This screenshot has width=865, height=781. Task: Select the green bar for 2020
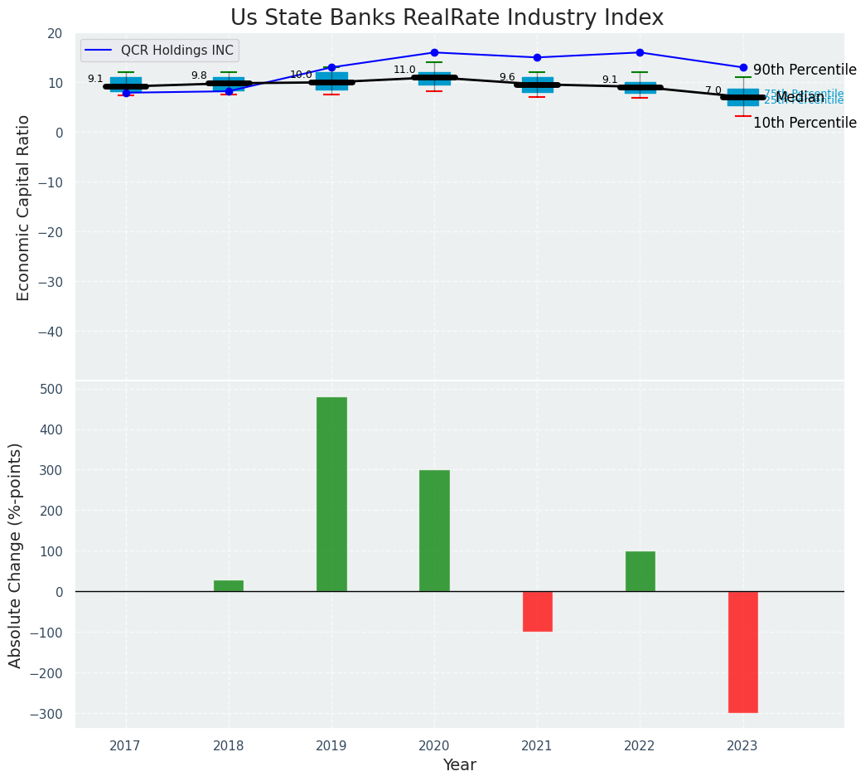click(x=434, y=531)
